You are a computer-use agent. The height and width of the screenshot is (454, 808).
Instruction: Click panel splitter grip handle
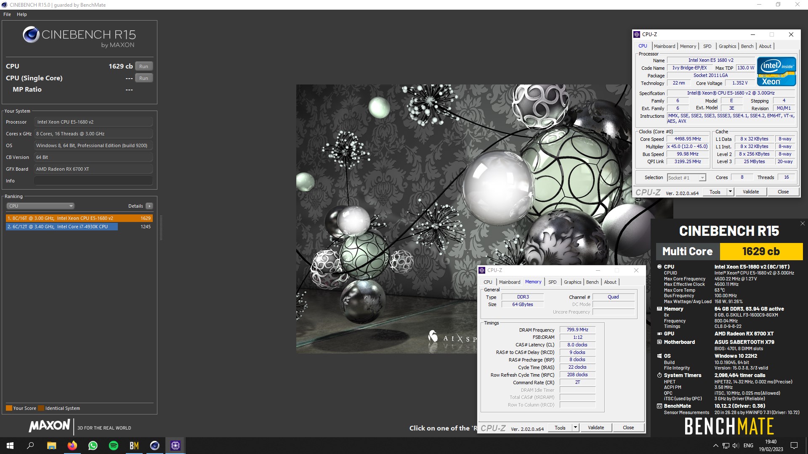point(161,227)
